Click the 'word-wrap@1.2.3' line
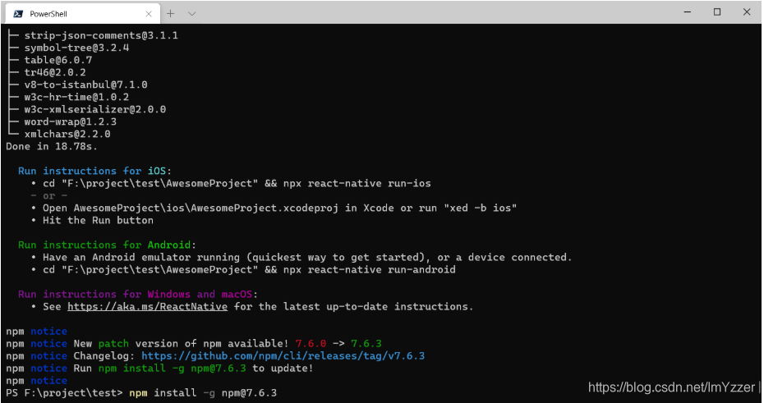The height and width of the screenshot is (403, 764). tap(70, 121)
